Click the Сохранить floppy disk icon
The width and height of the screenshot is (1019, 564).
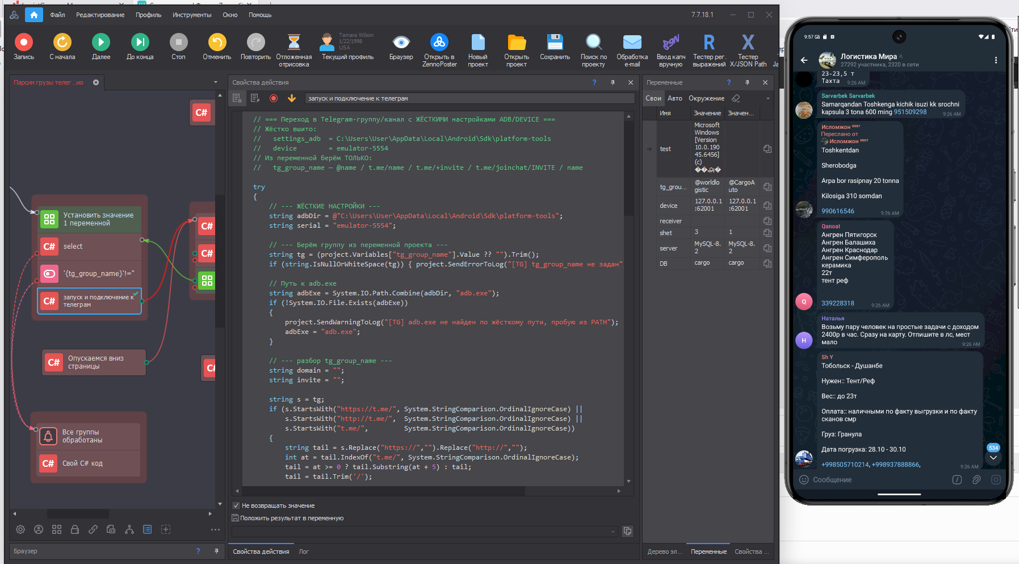point(555,43)
